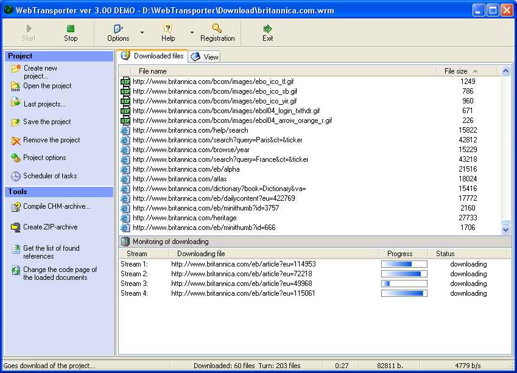Click the file list scroll up arrow

pyautogui.click(x=505, y=71)
